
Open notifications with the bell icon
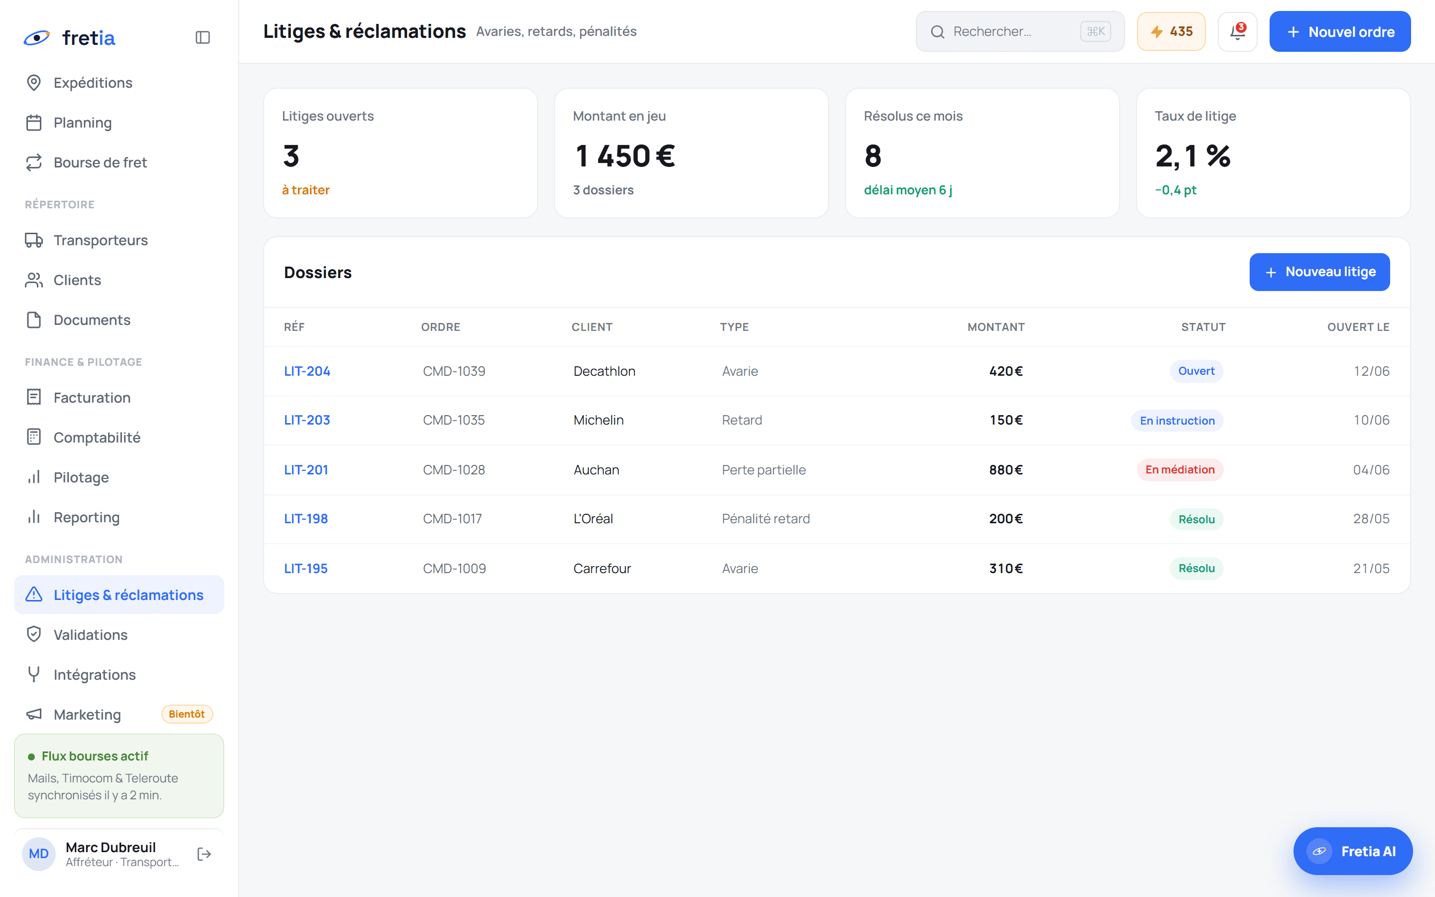point(1238,31)
